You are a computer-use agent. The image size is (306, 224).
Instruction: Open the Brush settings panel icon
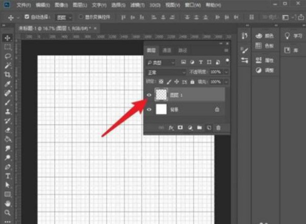tap(244, 51)
